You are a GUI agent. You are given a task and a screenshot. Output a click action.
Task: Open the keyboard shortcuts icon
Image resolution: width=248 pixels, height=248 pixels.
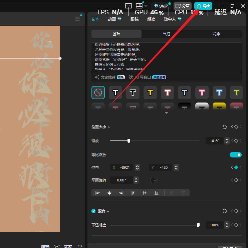129,6
